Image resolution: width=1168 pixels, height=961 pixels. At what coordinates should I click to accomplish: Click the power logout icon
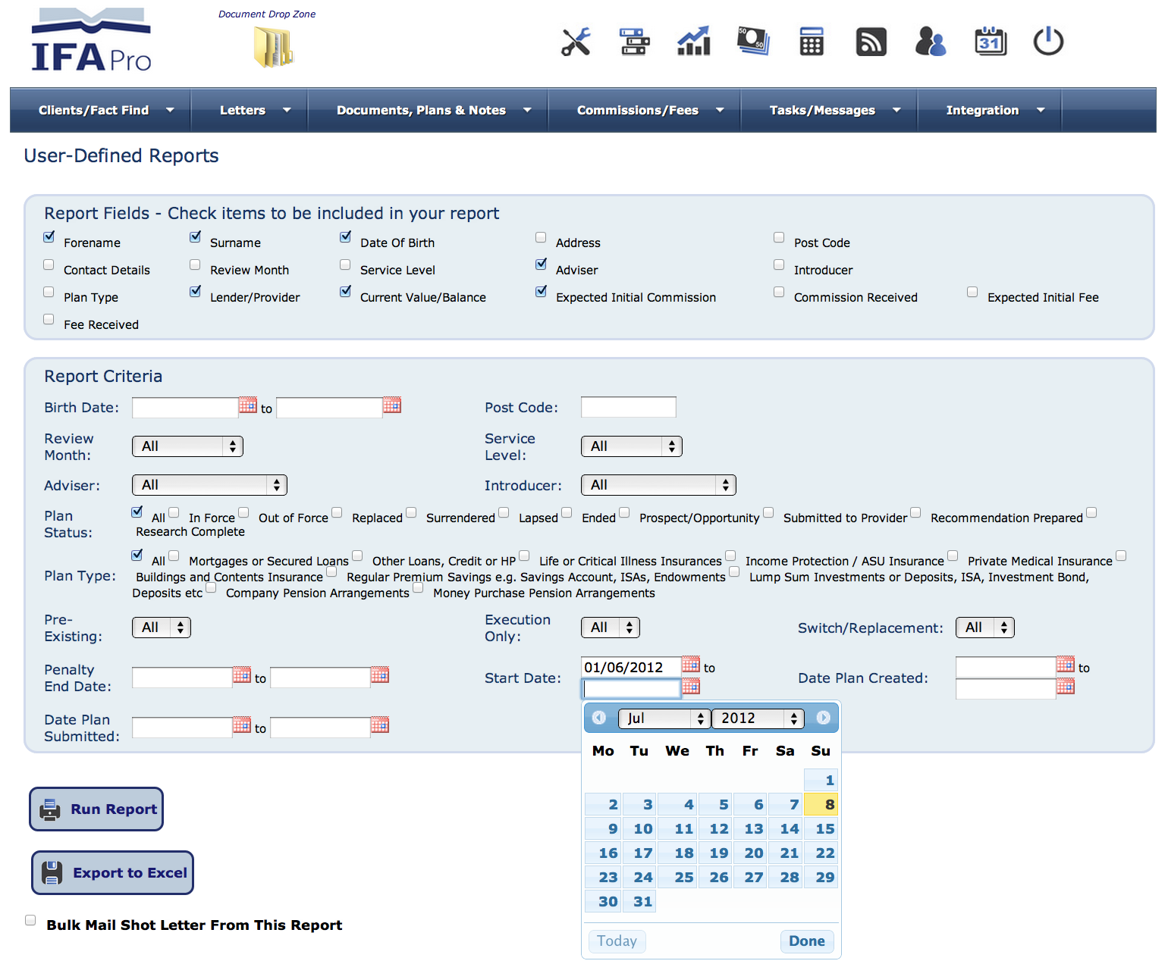click(1049, 42)
